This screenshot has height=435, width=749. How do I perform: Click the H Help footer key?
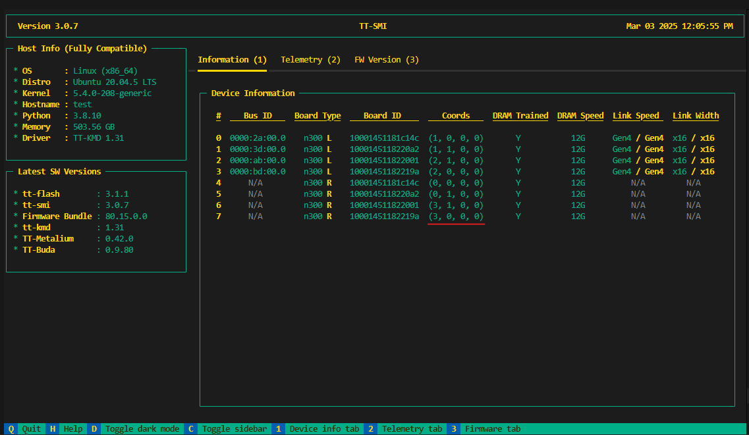tap(67, 429)
